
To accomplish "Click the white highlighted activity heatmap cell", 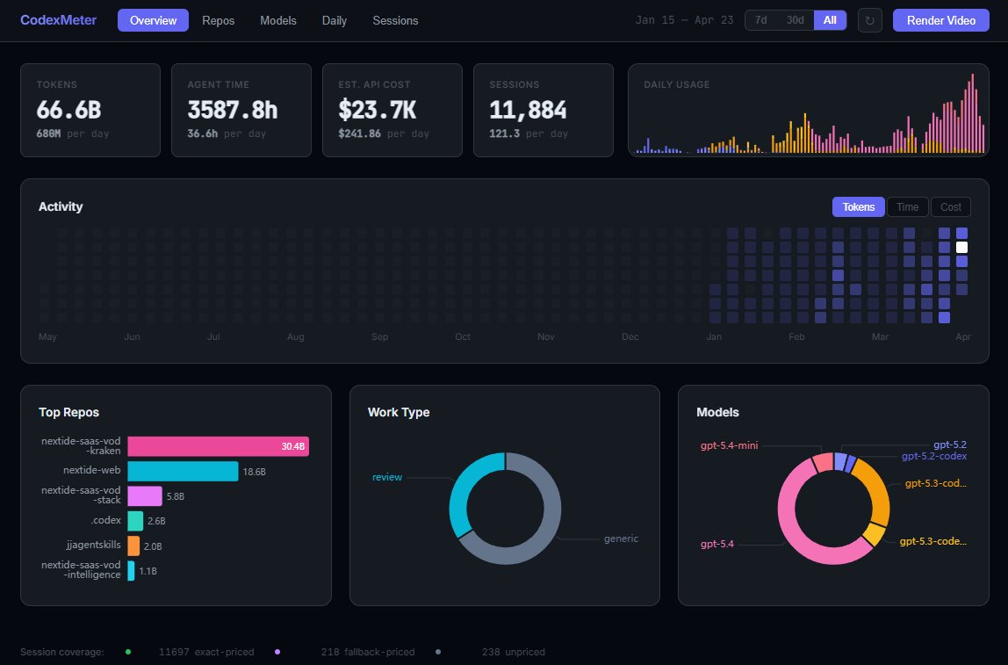I will [x=961, y=247].
